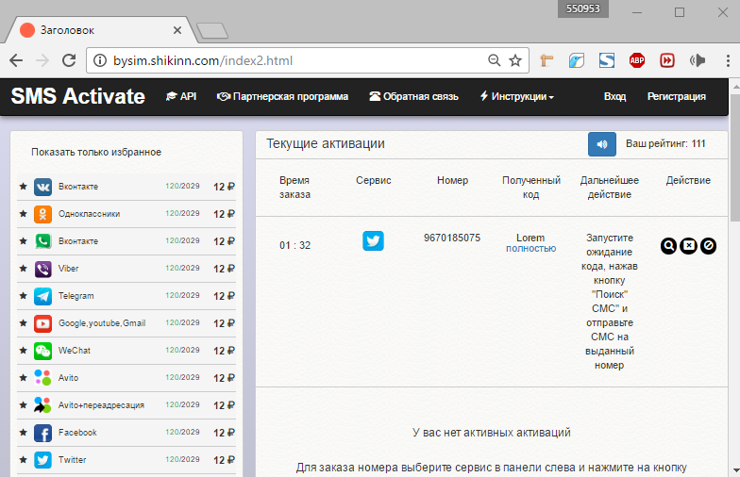Click the Avito+переадресация service name
Image resolution: width=740 pixels, height=477 pixels.
[x=101, y=405]
